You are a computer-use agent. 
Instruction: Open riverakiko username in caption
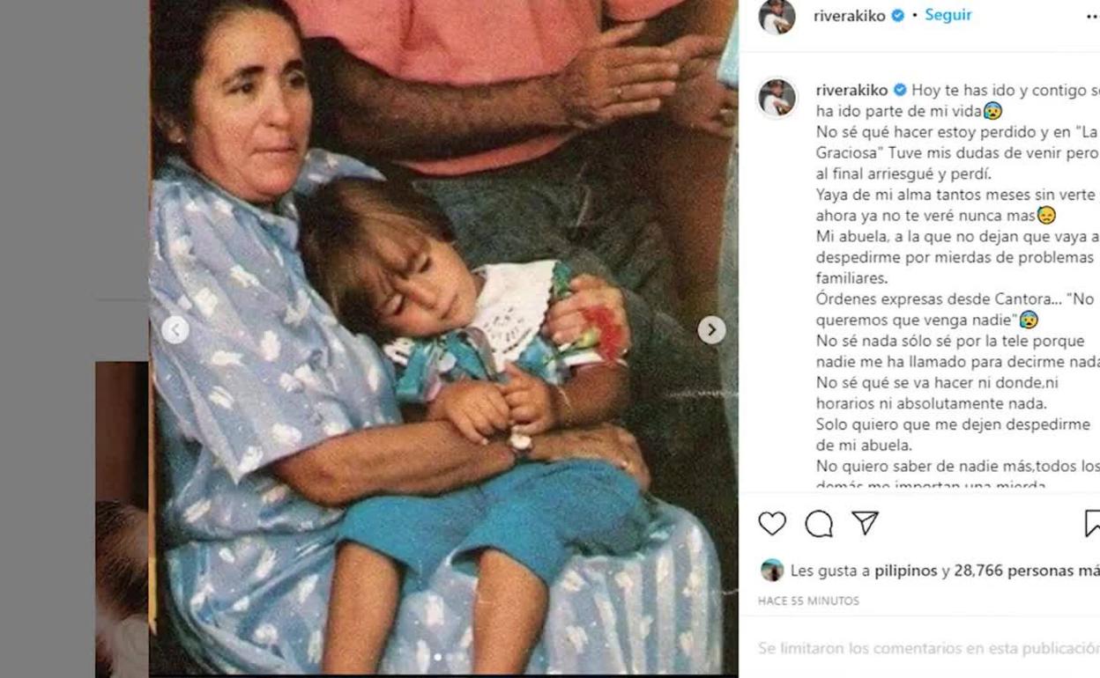[x=852, y=90]
